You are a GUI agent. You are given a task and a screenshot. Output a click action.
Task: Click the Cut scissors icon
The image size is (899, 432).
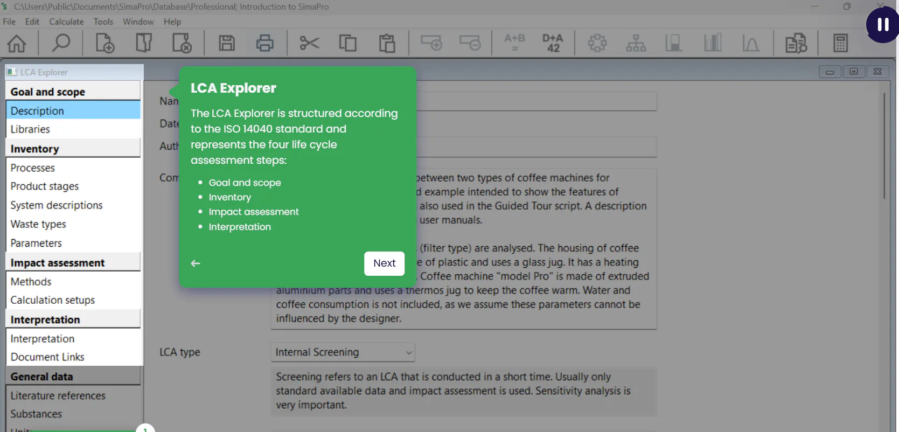click(309, 43)
